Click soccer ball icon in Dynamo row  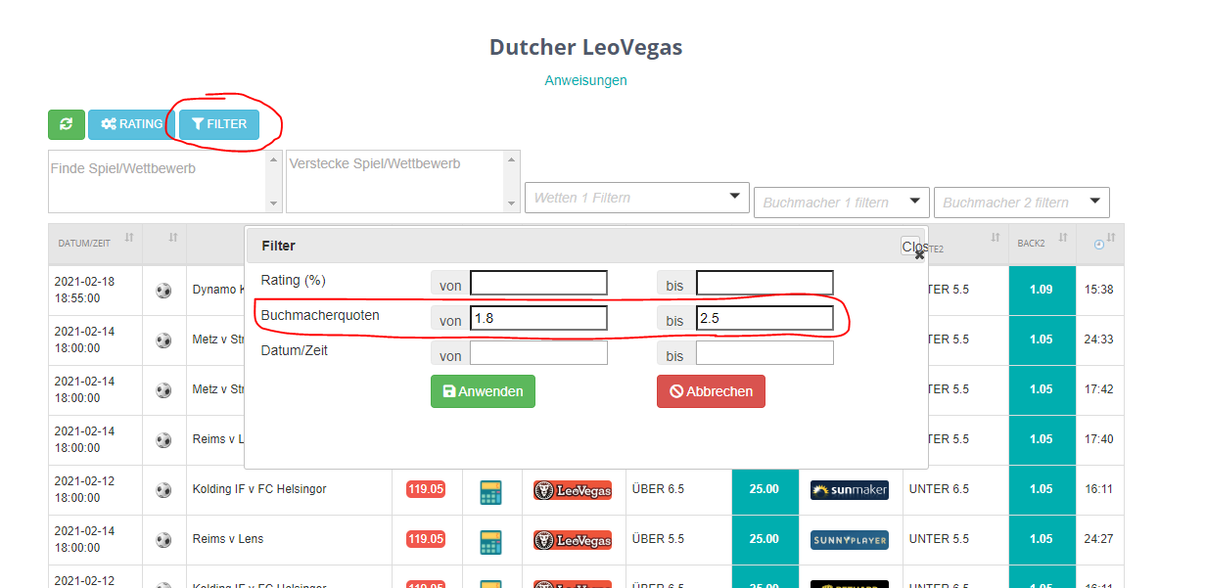pyautogui.click(x=163, y=291)
